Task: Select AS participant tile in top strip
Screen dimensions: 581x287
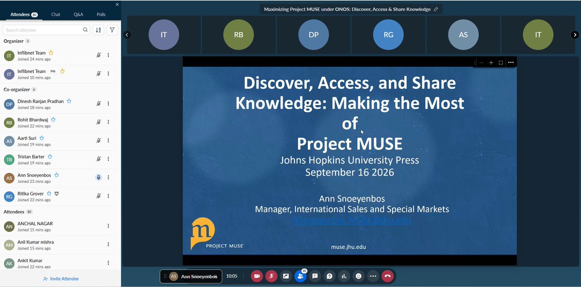Action: (x=463, y=35)
